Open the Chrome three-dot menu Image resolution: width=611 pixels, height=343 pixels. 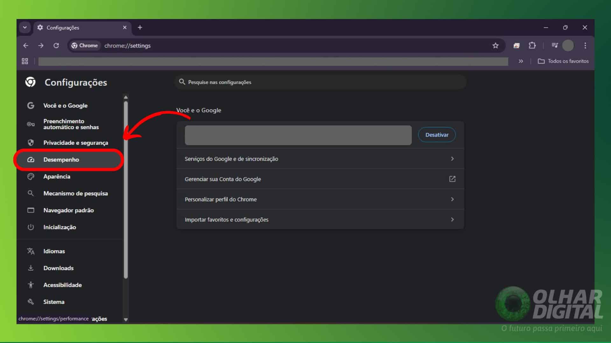point(585,46)
